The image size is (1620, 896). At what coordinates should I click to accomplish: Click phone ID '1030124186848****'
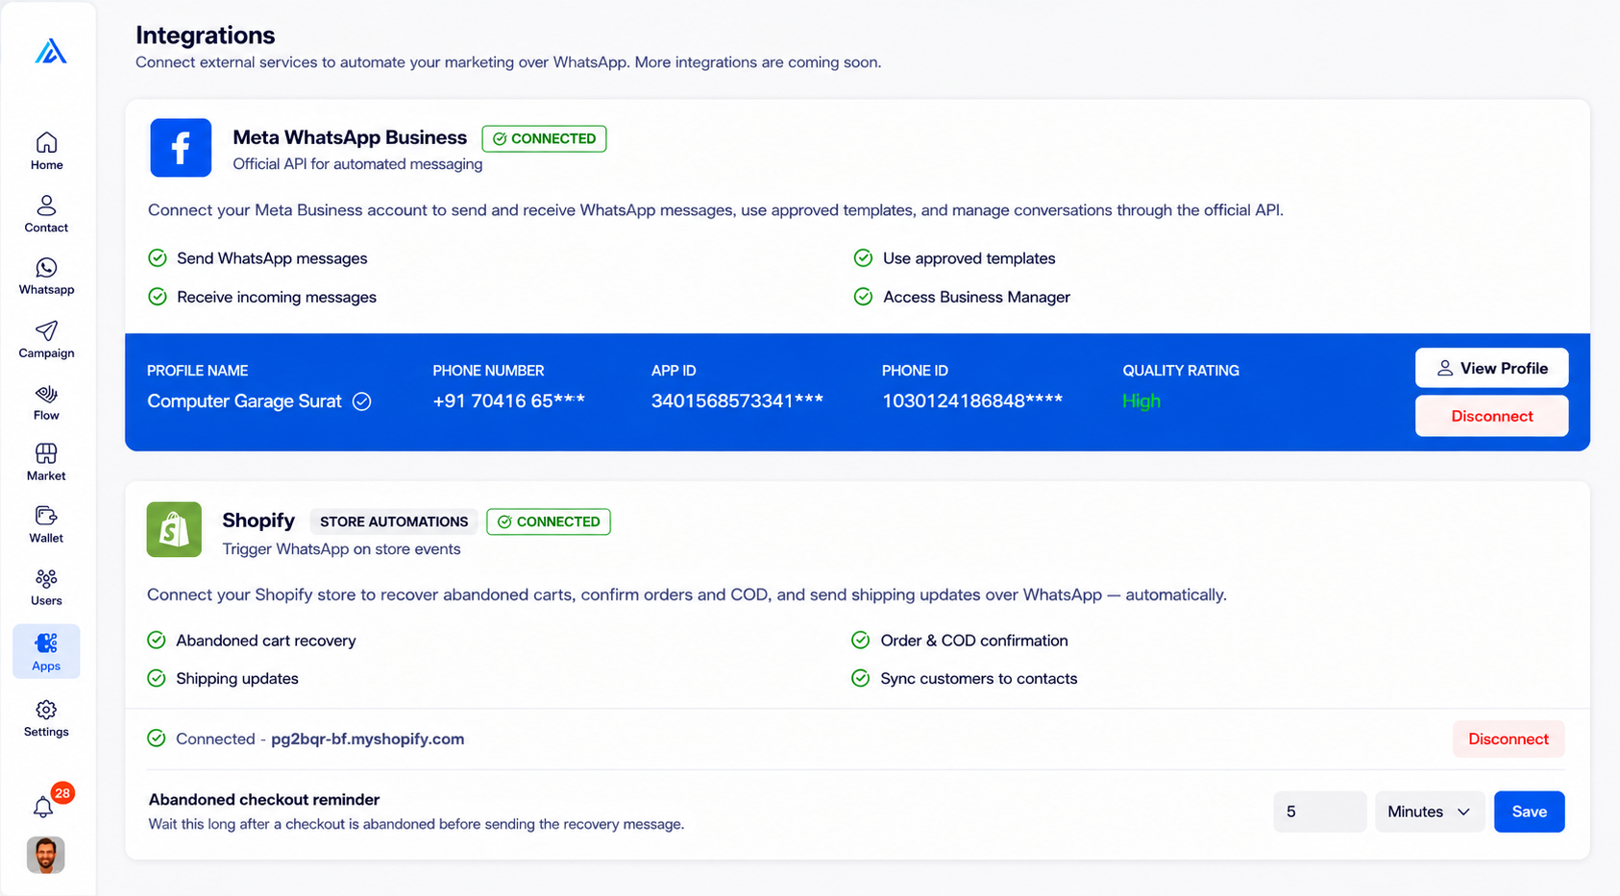[972, 401]
